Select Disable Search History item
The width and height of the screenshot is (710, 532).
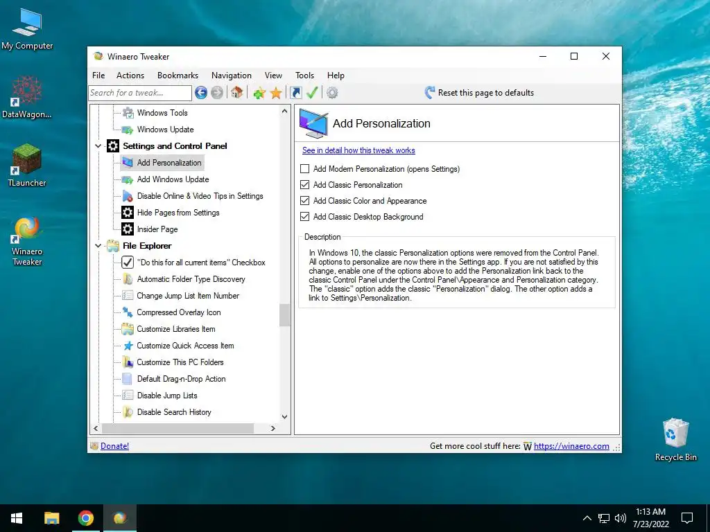coord(174,412)
